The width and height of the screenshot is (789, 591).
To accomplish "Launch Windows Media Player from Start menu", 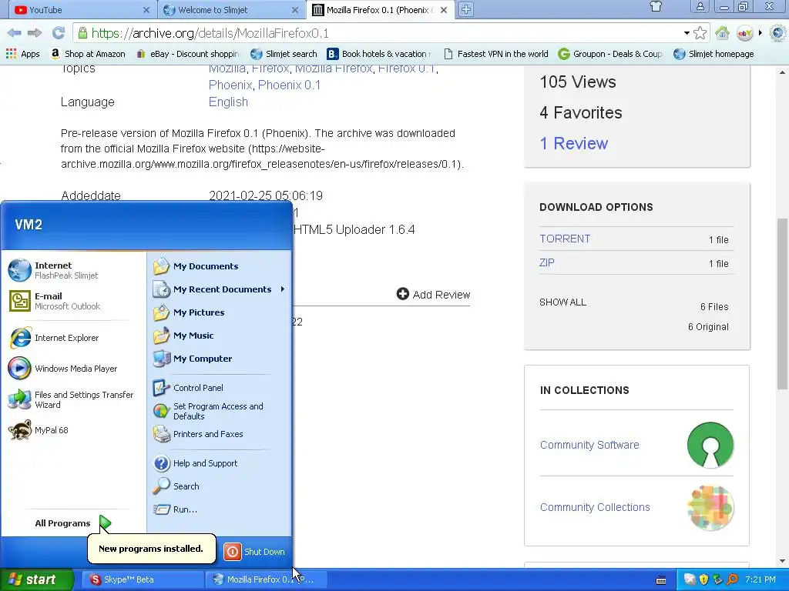I will (73, 369).
